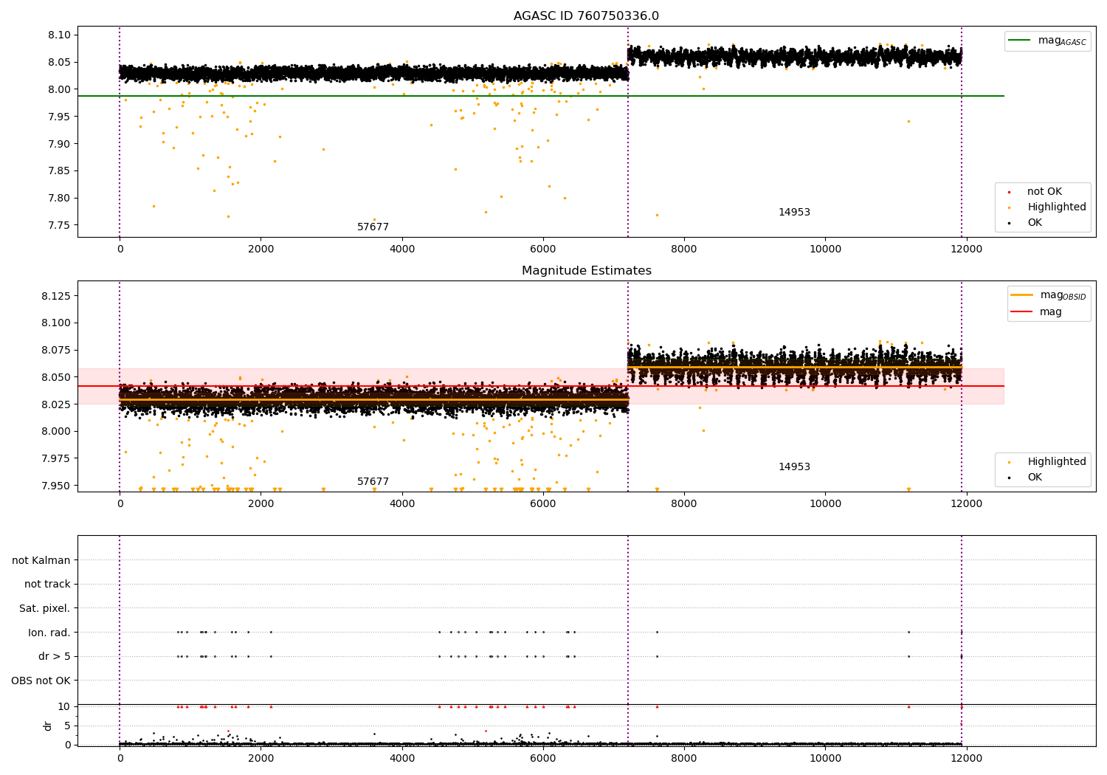Click the "14953" label in Magnitude Estimates plot
Image resolution: width=1107 pixels, height=775 pixels.
pyautogui.click(x=794, y=467)
